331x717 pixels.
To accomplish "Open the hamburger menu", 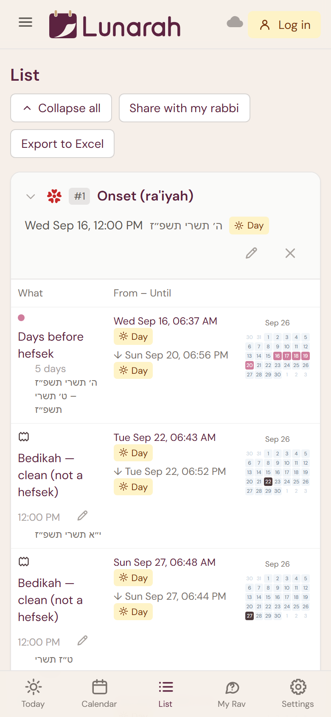I will [25, 22].
